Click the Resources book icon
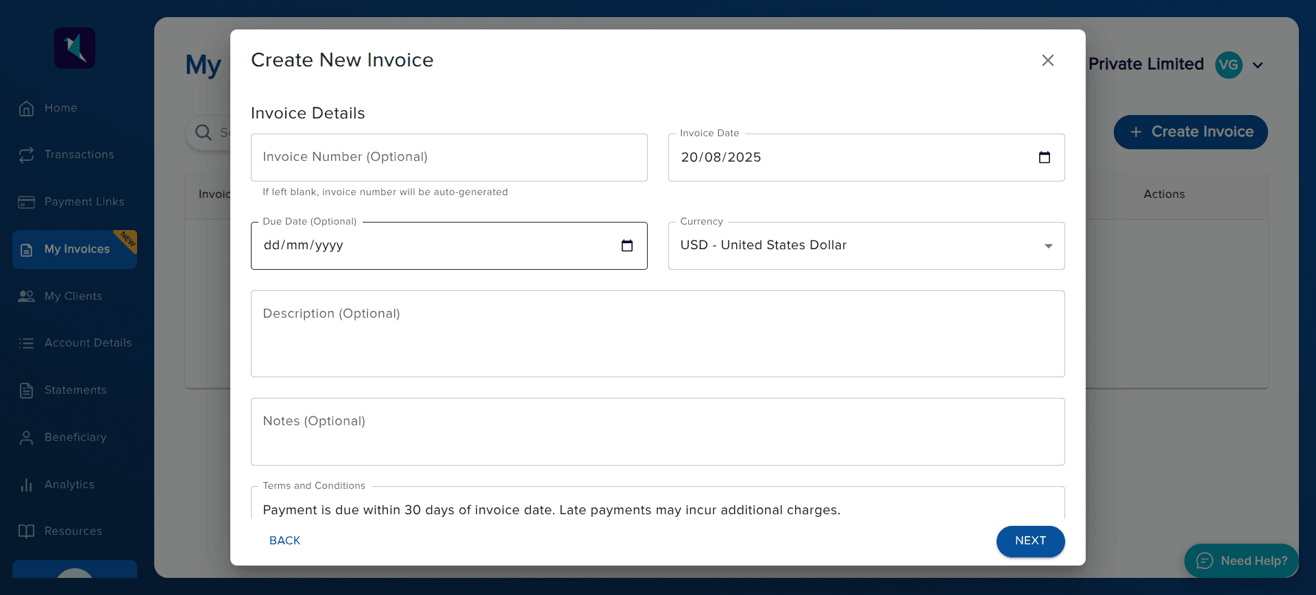The width and height of the screenshot is (1316, 595). (x=26, y=531)
